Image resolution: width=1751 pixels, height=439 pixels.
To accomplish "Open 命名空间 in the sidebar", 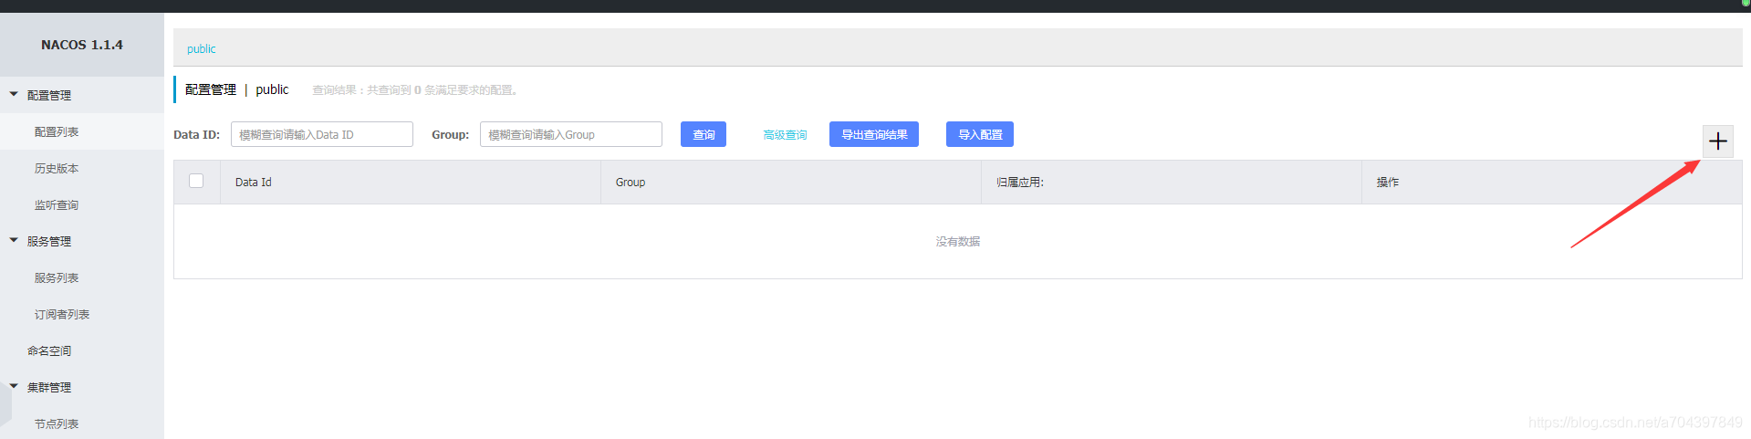I will pos(49,350).
